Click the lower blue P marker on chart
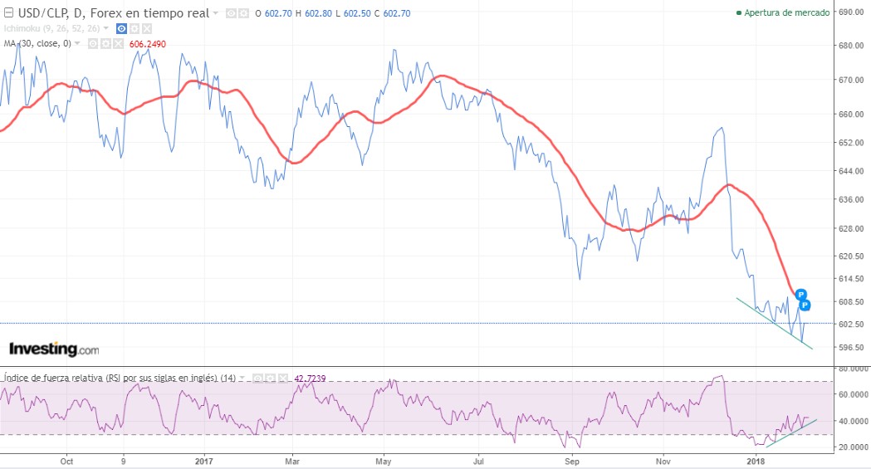This screenshot has height=469, width=871. pos(805,305)
